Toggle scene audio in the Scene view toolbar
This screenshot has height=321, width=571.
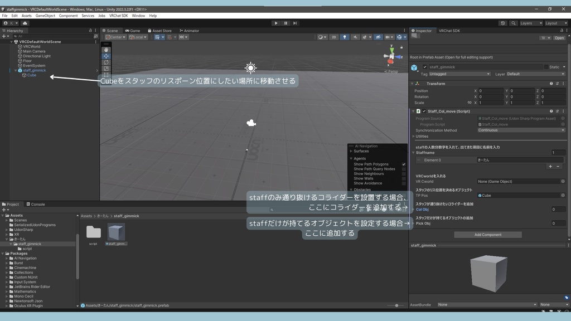coord(355,37)
